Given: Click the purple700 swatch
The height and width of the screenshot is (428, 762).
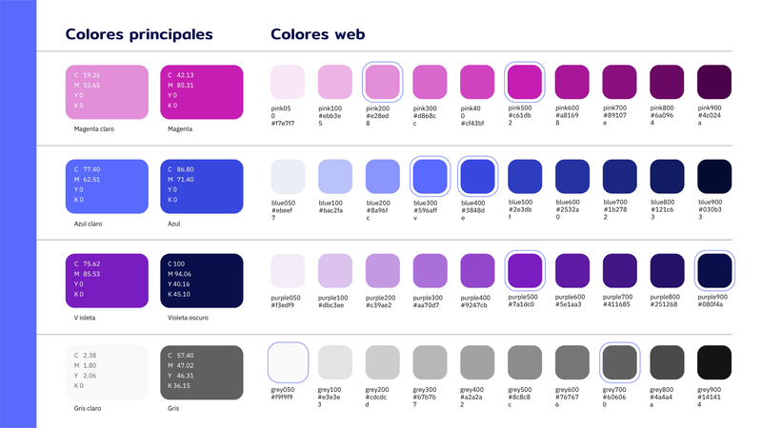Looking at the screenshot, I should pos(619,270).
